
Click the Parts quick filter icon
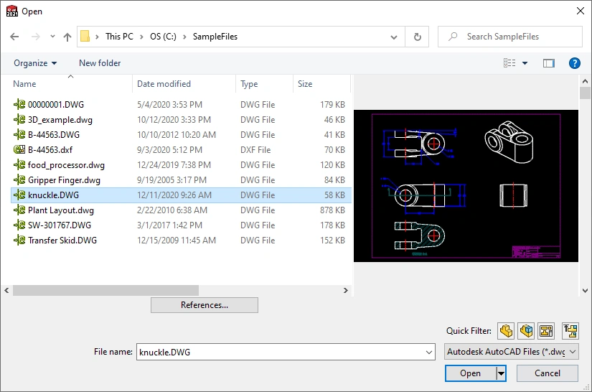click(x=507, y=331)
